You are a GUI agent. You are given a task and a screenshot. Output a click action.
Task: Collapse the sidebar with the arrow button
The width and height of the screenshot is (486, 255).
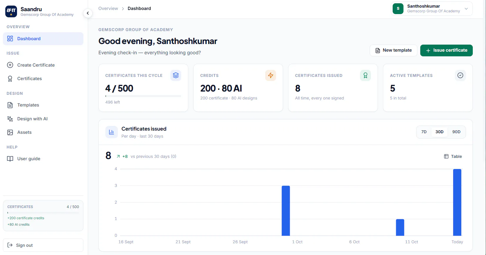[x=88, y=13]
